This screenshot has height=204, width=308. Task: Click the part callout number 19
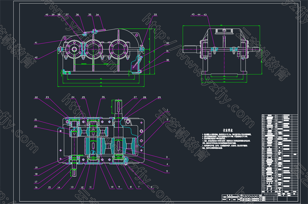[36, 168]
